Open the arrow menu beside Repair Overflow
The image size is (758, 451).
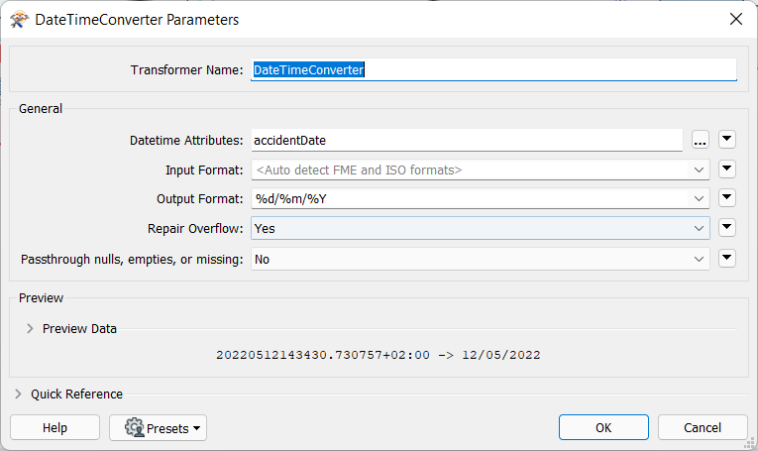[726, 228]
